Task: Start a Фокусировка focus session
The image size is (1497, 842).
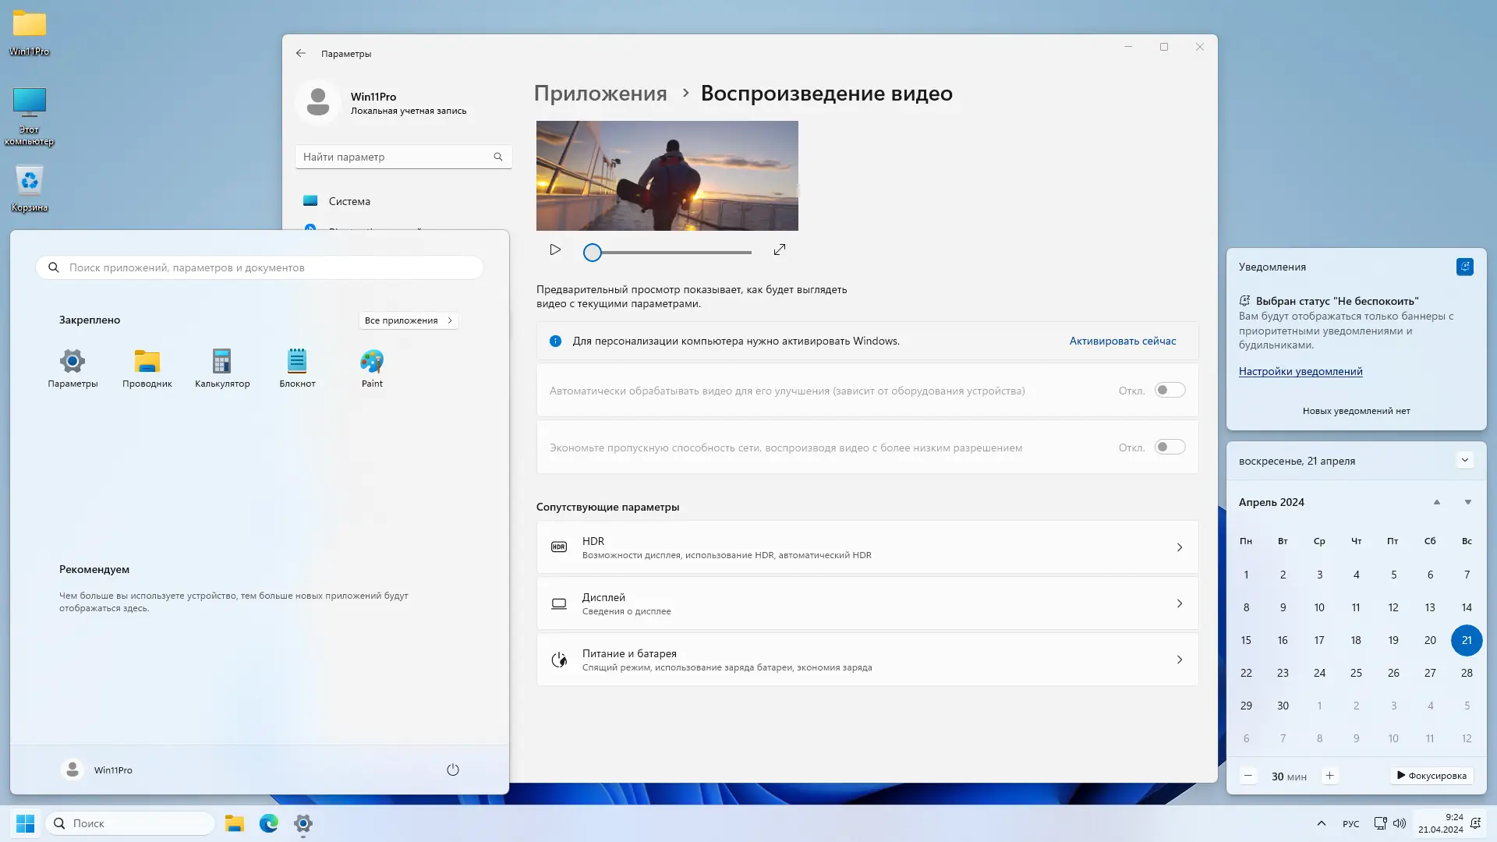Action: point(1432,776)
